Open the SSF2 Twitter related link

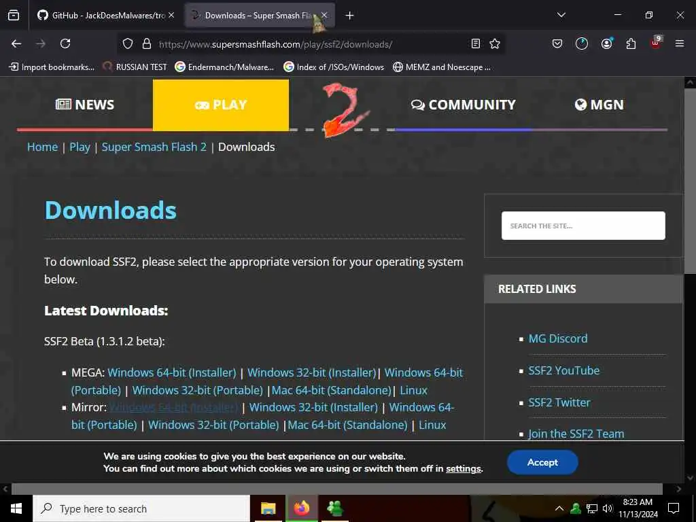pos(559,402)
